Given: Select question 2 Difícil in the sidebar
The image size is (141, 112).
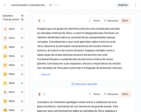Looking at the screenshot, I should 13,38.
